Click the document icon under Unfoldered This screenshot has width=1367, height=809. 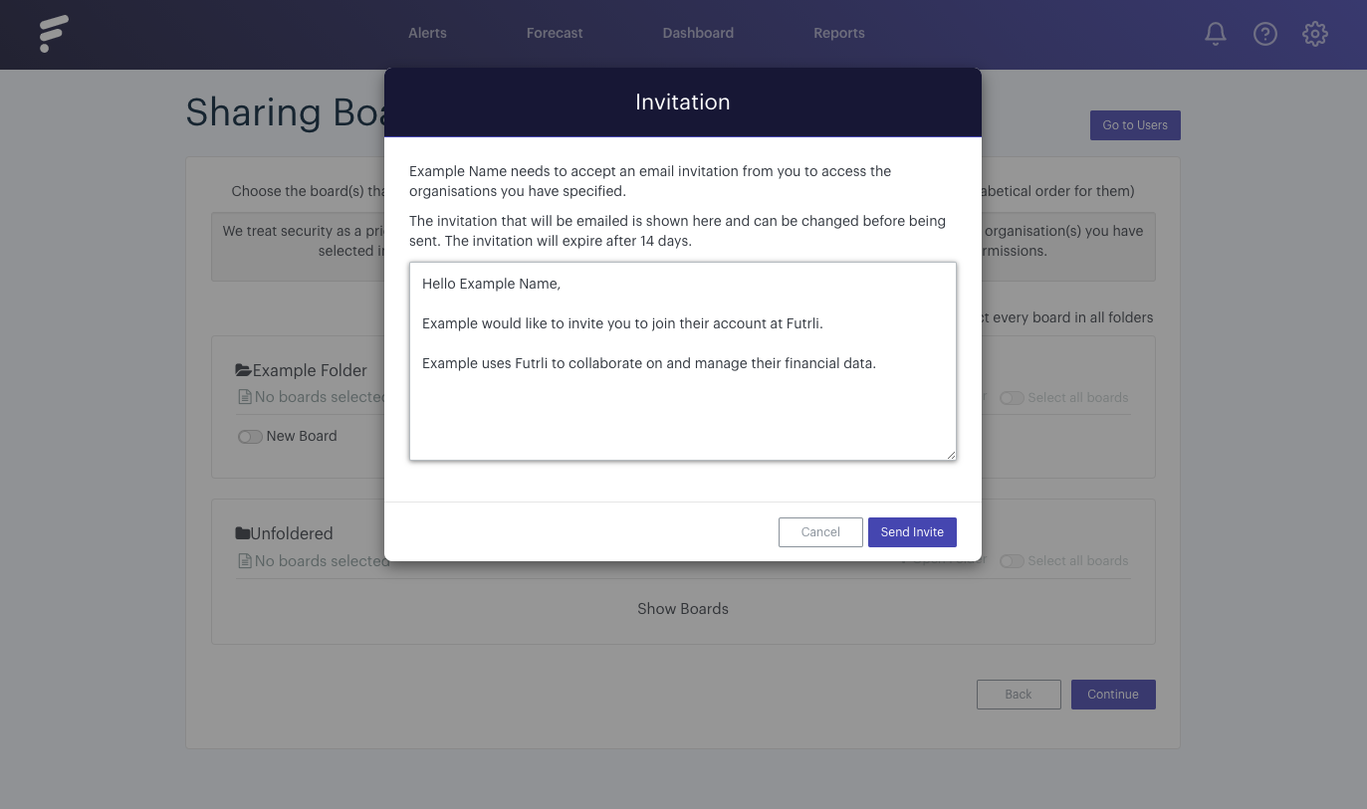coord(245,561)
